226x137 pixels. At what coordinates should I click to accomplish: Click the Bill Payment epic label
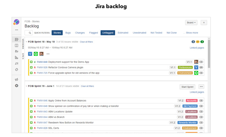(190, 106)
